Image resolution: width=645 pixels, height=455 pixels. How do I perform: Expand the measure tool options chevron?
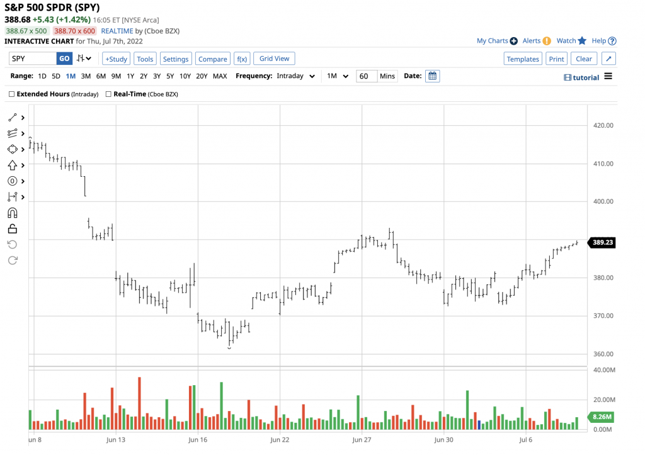[23, 197]
